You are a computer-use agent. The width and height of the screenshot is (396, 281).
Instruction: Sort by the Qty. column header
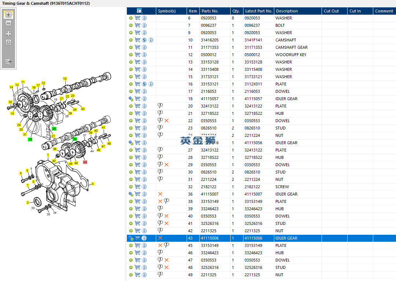(x=237, y=11)
